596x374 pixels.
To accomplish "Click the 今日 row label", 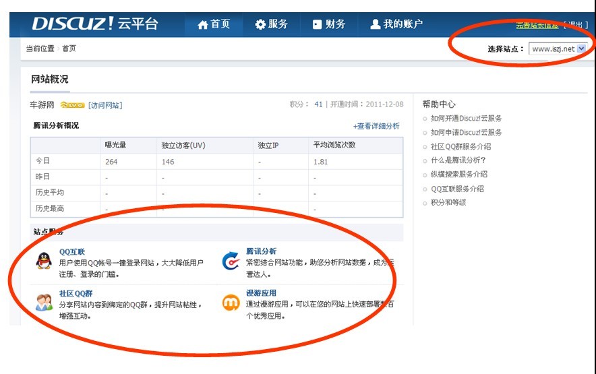I will pyautogui.click(x=42, y=161).
